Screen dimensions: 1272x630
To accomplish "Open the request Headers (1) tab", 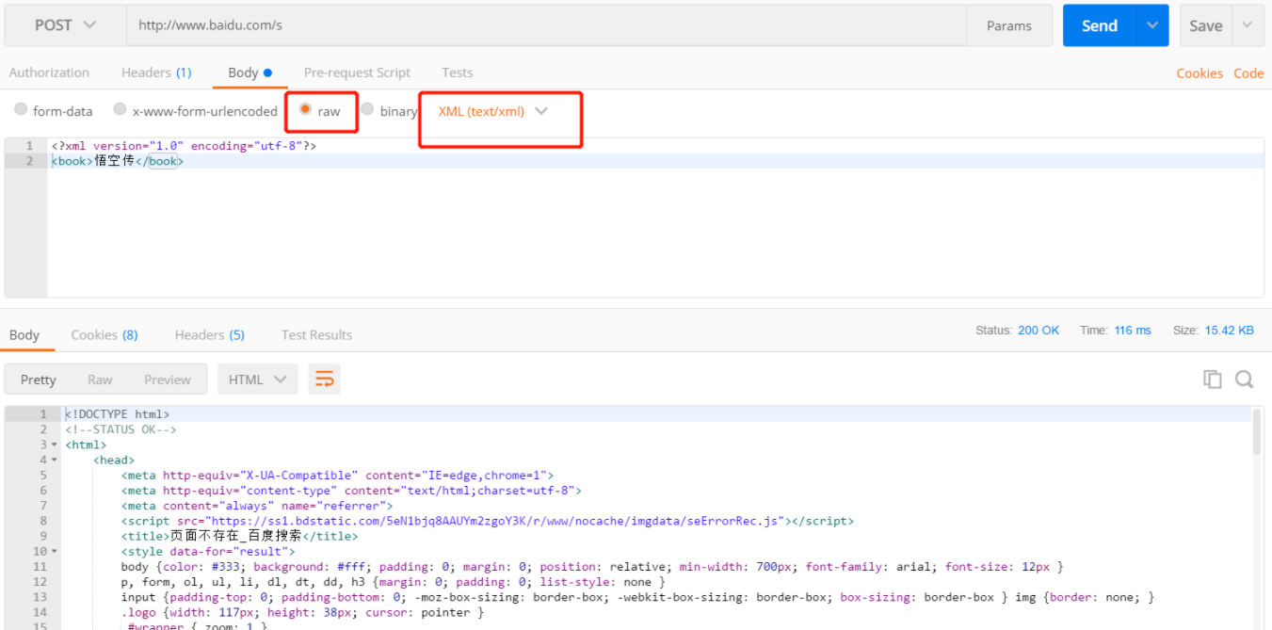I will (x=156, y=73).
